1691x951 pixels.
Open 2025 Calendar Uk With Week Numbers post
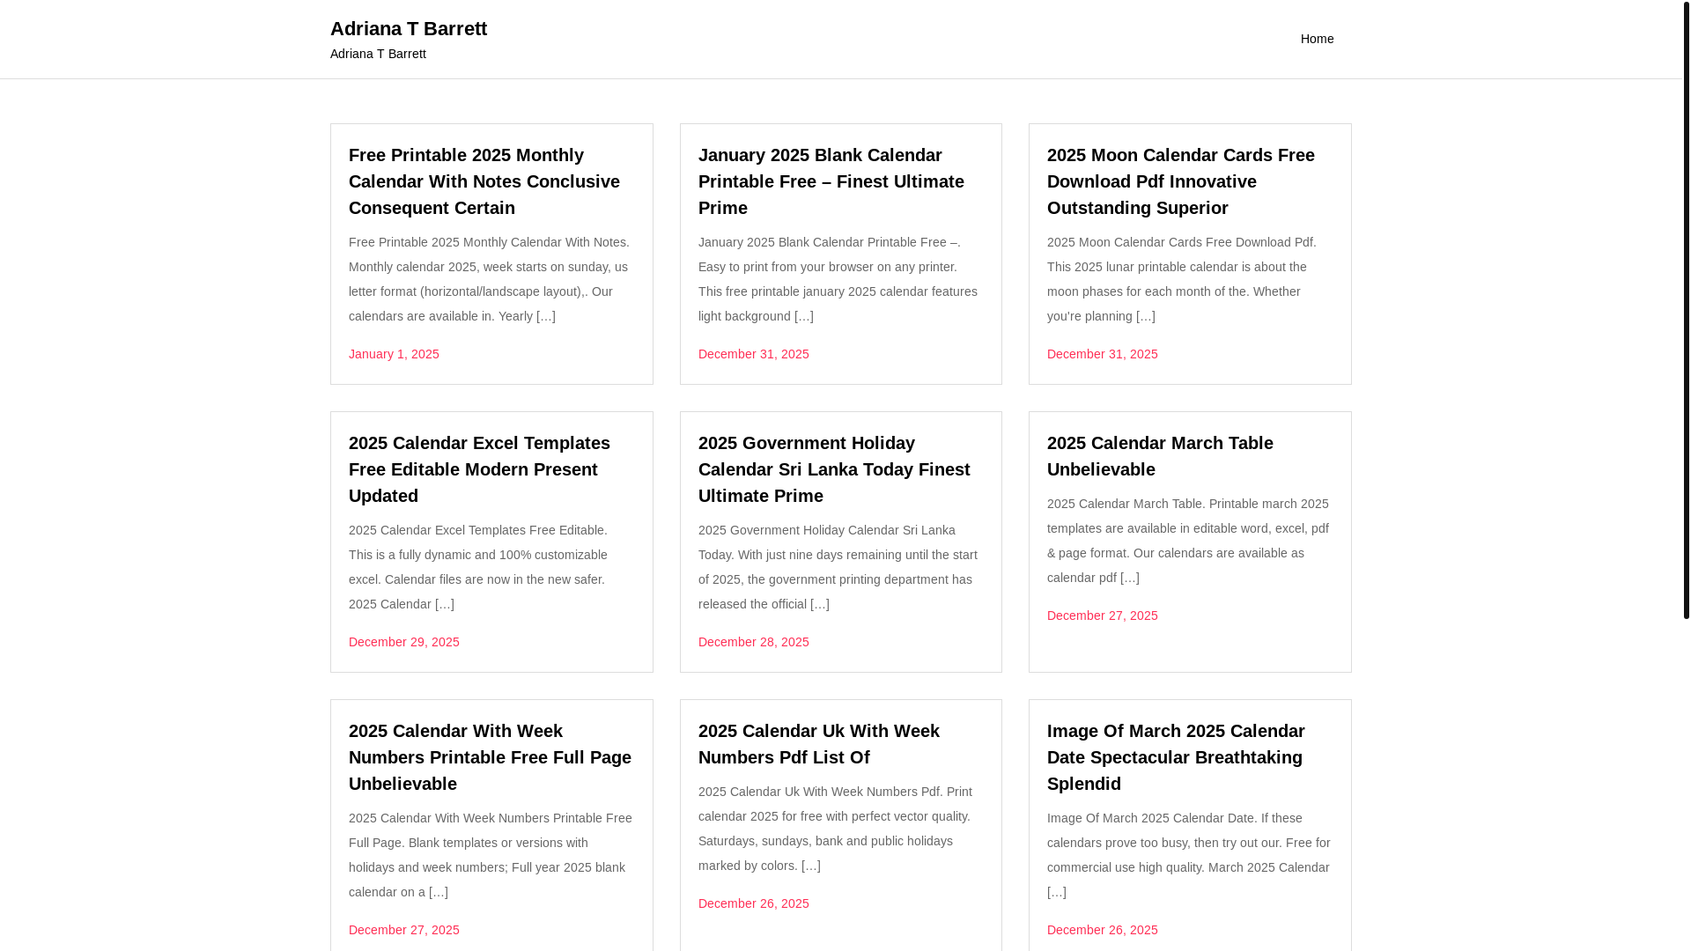[819, 744]
